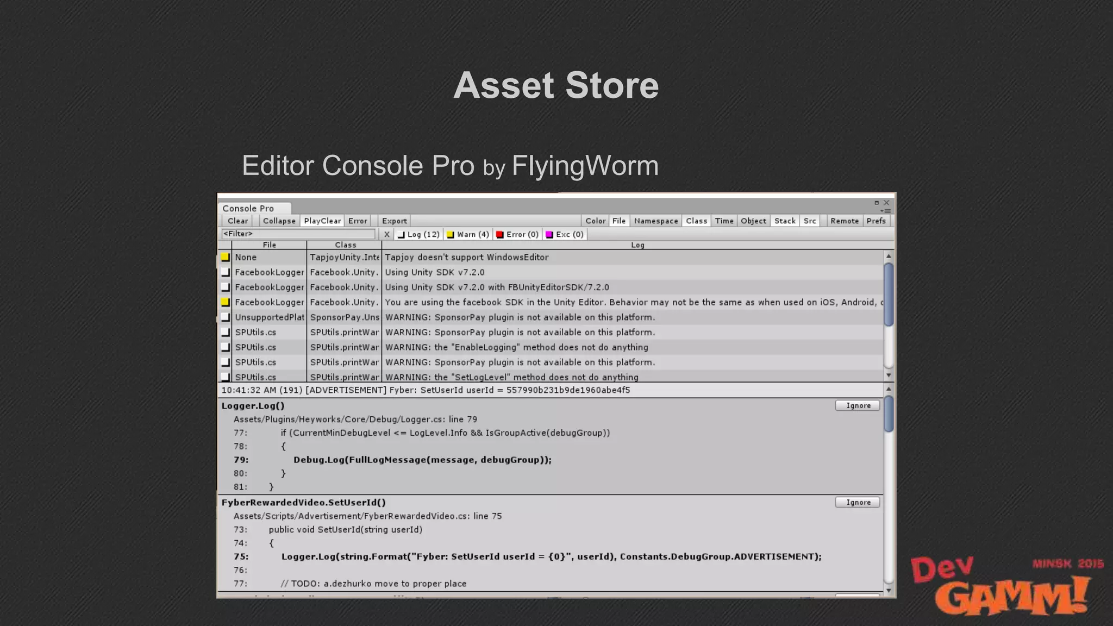Ignore the Logger.Log() stack entry
The width and height of the screenshot is (1113, 626).
858,405
